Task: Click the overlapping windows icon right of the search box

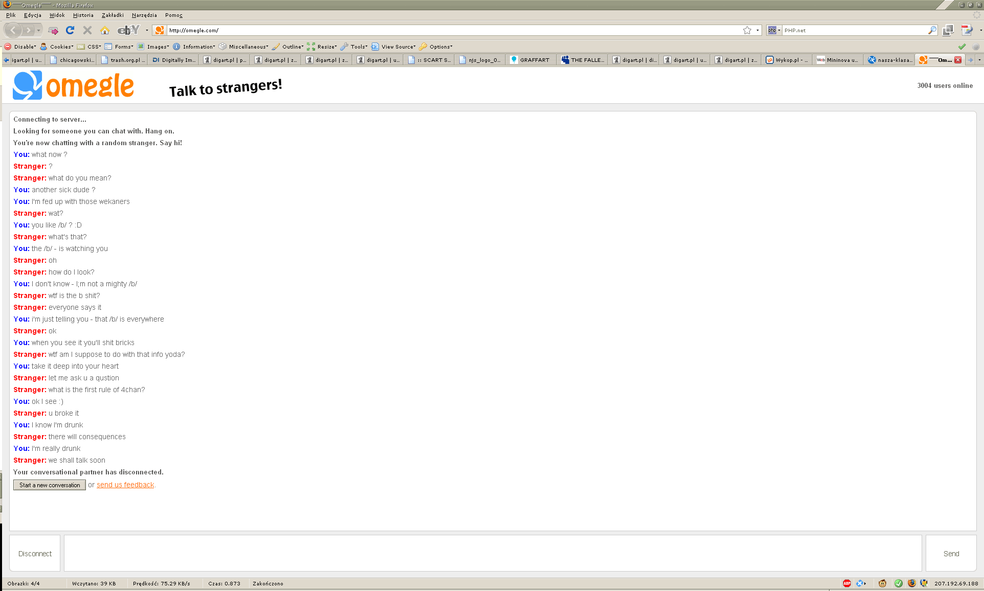Action: (x=948, y=30)
